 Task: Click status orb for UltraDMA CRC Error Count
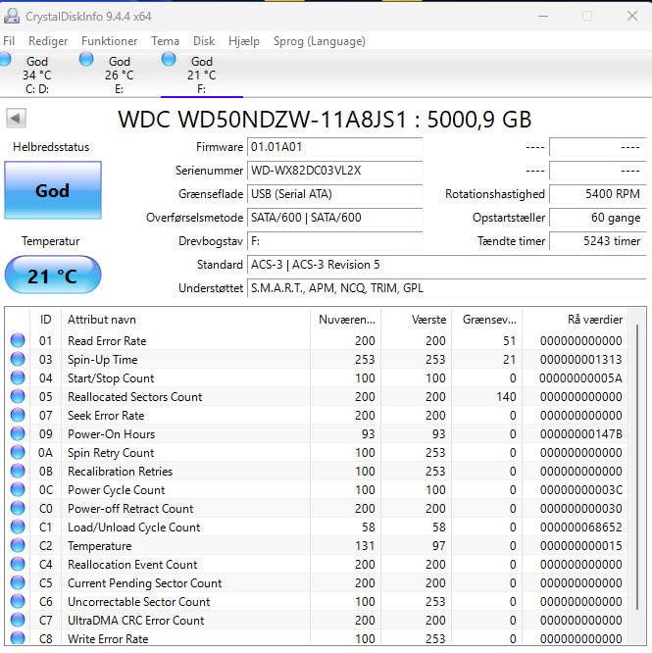point(18,620)
